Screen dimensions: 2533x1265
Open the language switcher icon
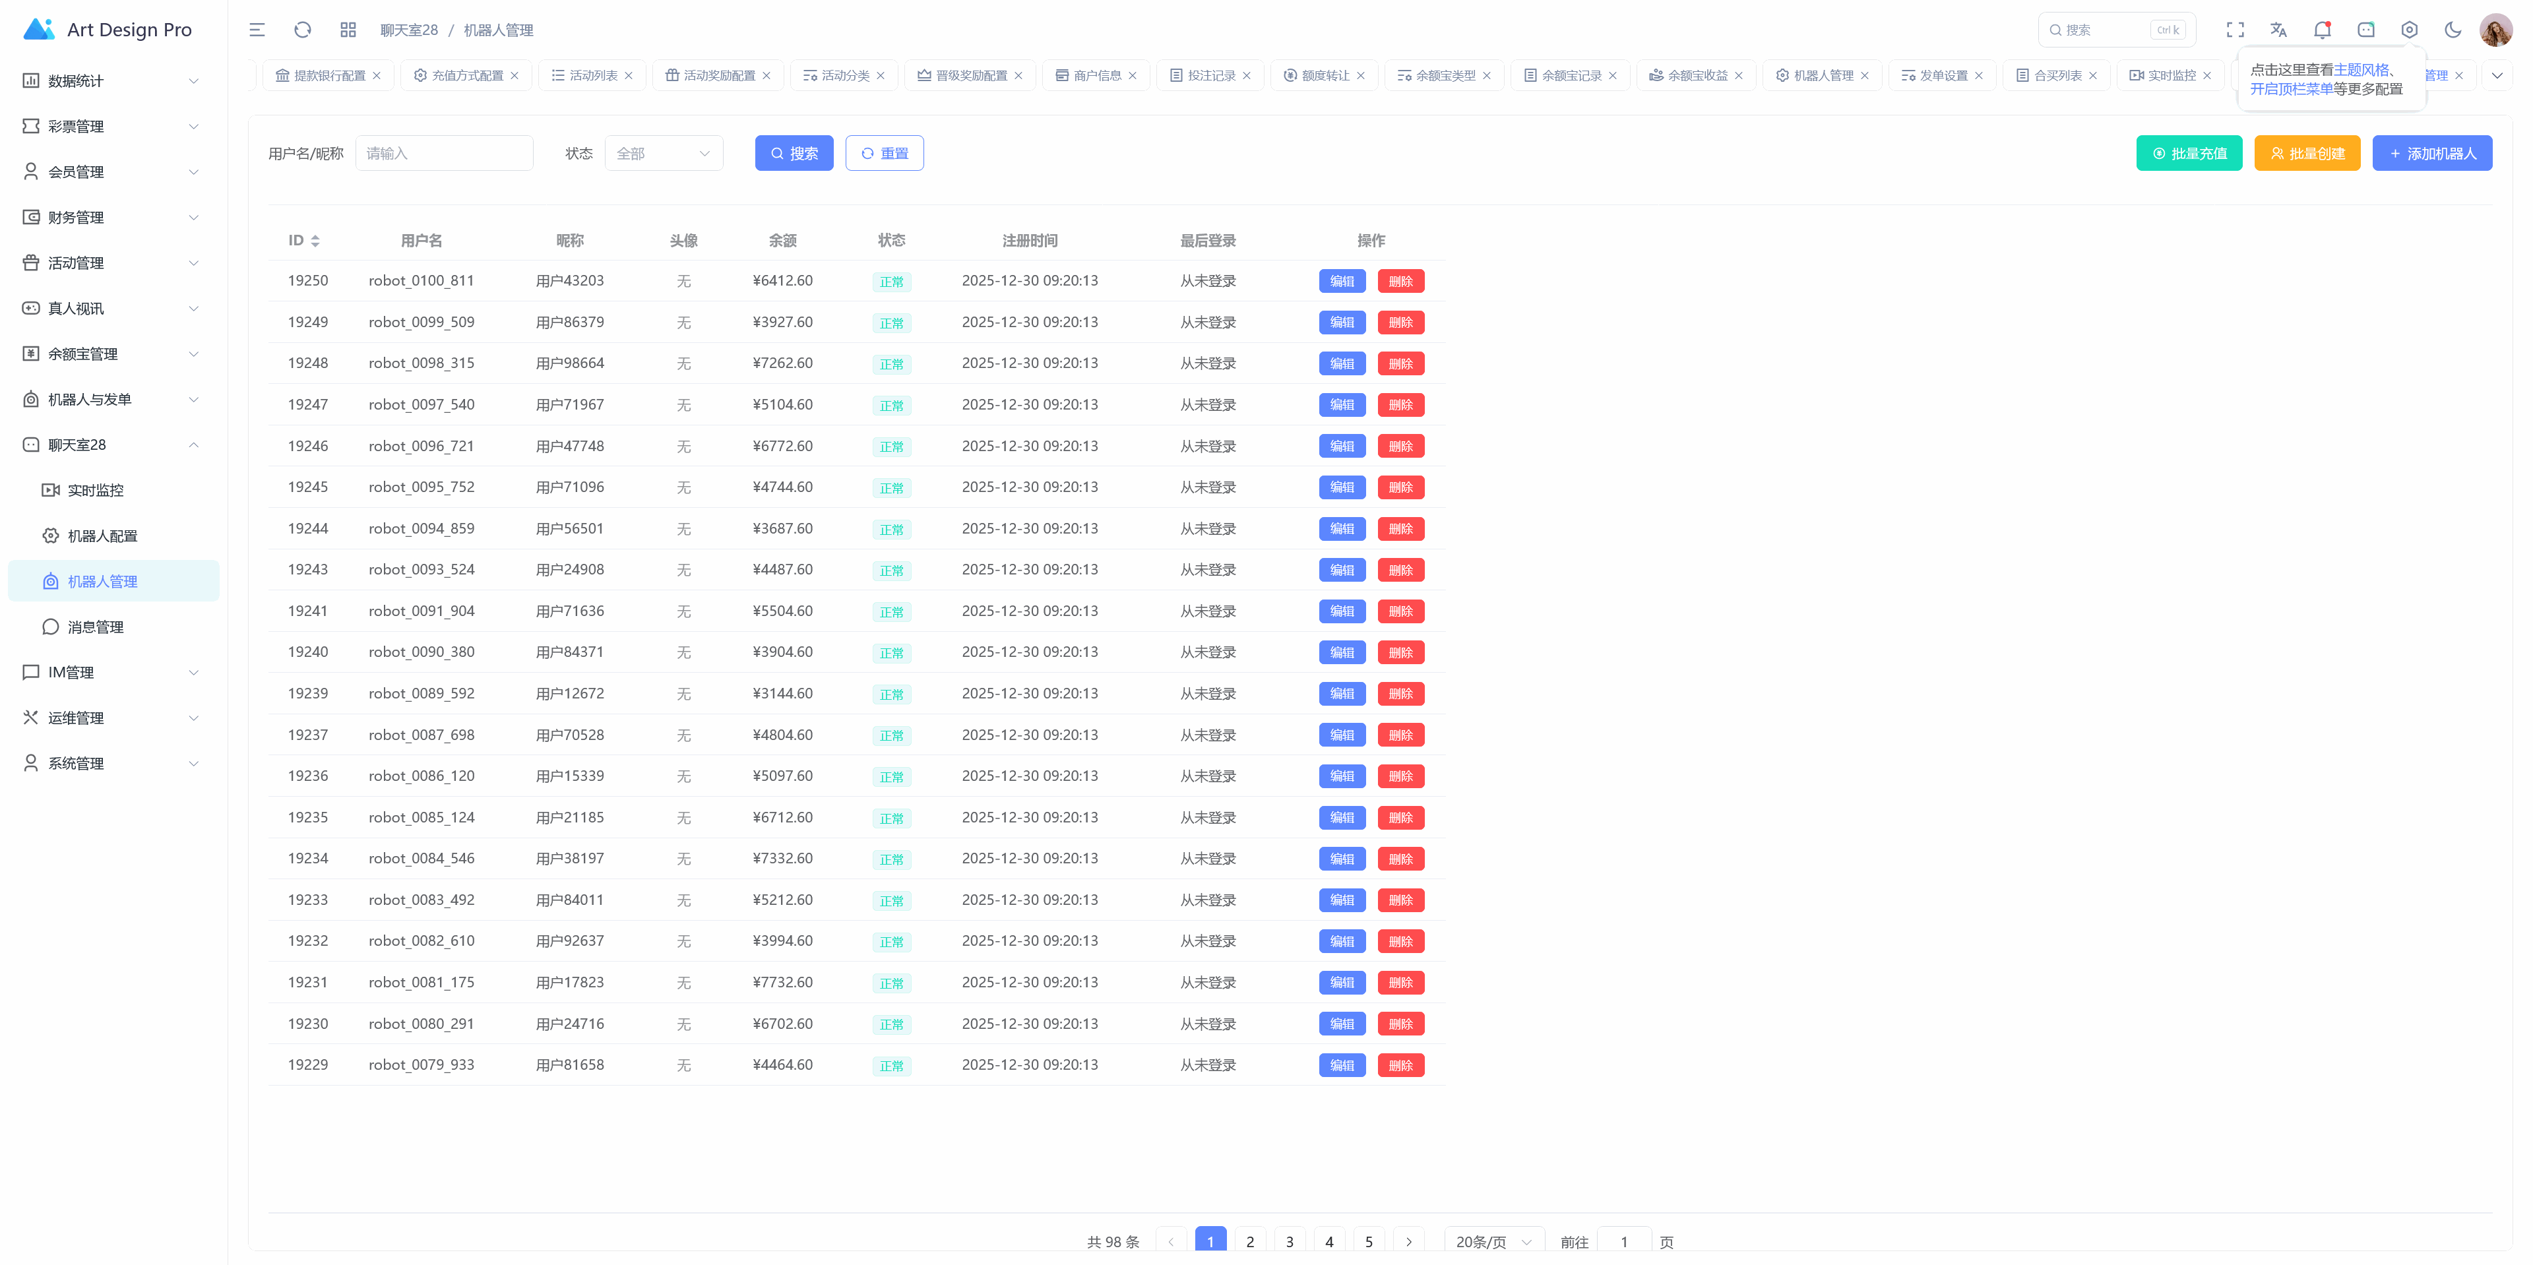click(2278, 30)
